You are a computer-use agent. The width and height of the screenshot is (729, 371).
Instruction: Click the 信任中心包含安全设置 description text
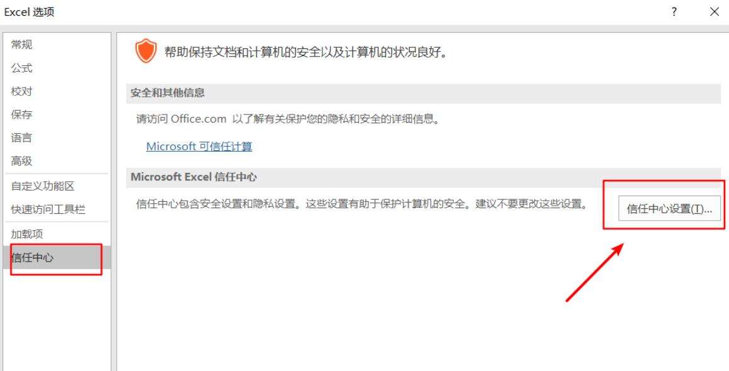point(361,204)
